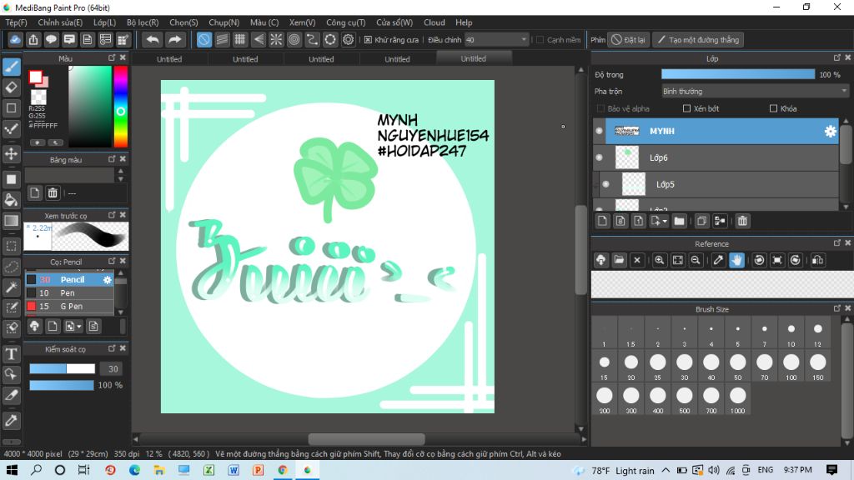
Task: Delete palette color with trash icon
Action: [x=53, y=192]
